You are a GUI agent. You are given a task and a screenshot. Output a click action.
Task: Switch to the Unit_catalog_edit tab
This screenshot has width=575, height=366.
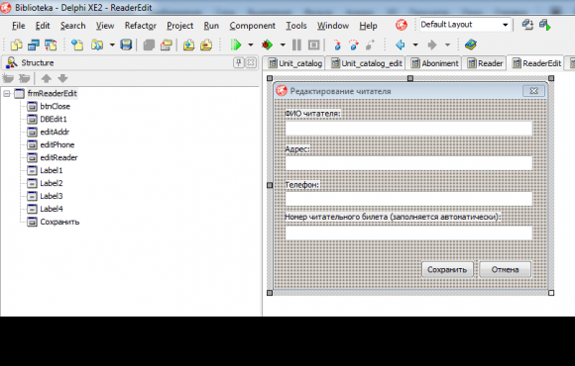[x=367, y=63]
